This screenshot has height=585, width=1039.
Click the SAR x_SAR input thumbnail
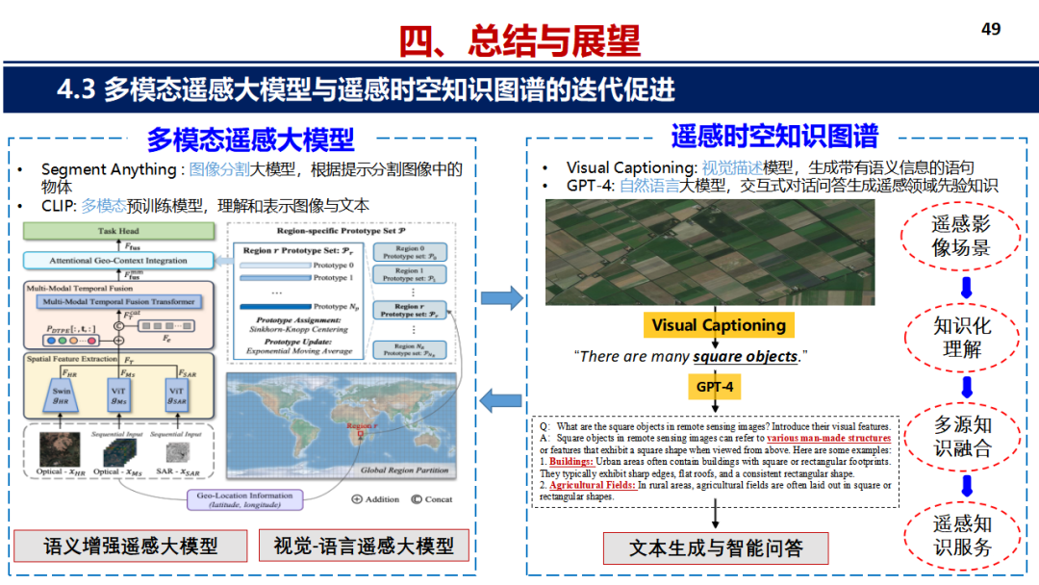click(x=177, y=452)
